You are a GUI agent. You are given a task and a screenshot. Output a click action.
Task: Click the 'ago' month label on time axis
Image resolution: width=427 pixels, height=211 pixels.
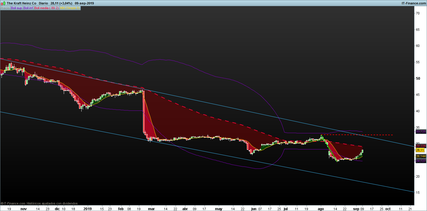pyautogui.click(x=321, y=209)
